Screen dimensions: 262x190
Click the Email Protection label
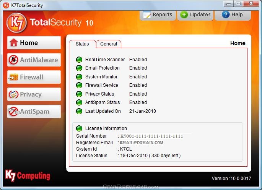pyautogui.click(x=103, y=68)
